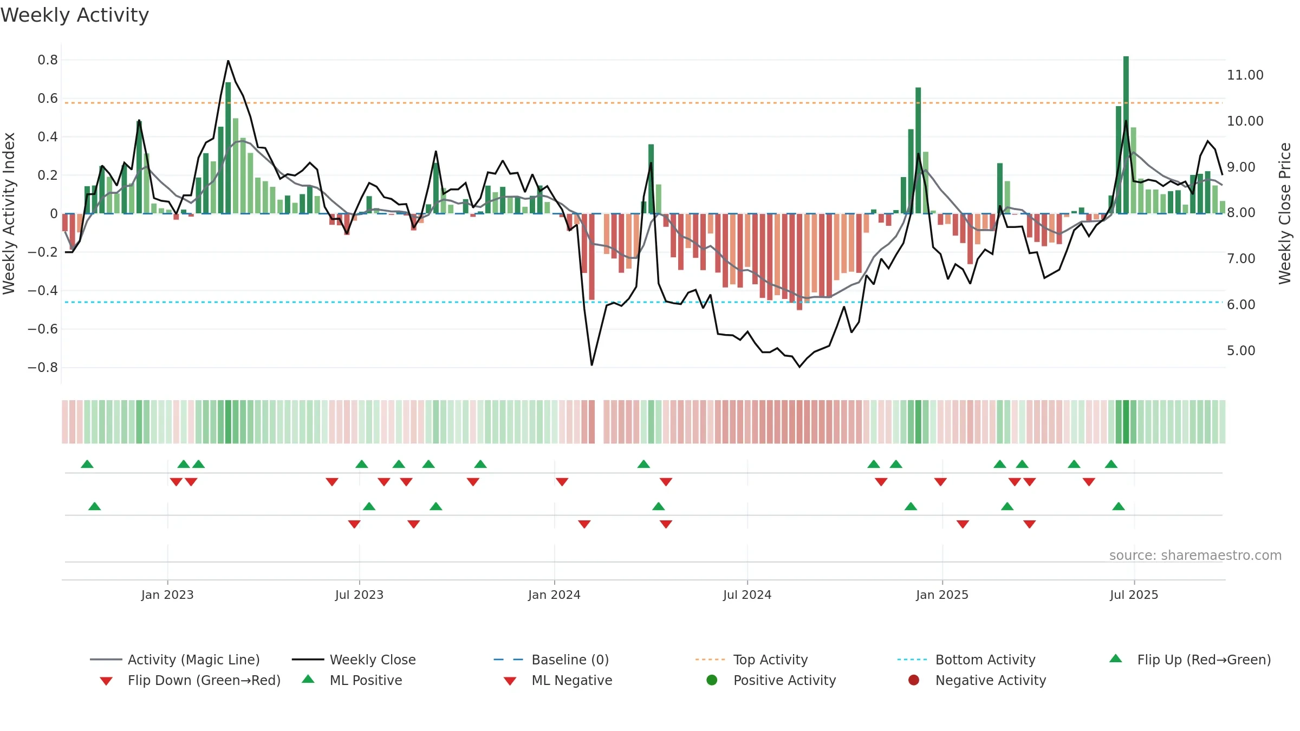Screen dimensions: 1300x731
Task: Click the darkest green heatmap cell near Jul 2025
Action: click(x=1126, y=422)
